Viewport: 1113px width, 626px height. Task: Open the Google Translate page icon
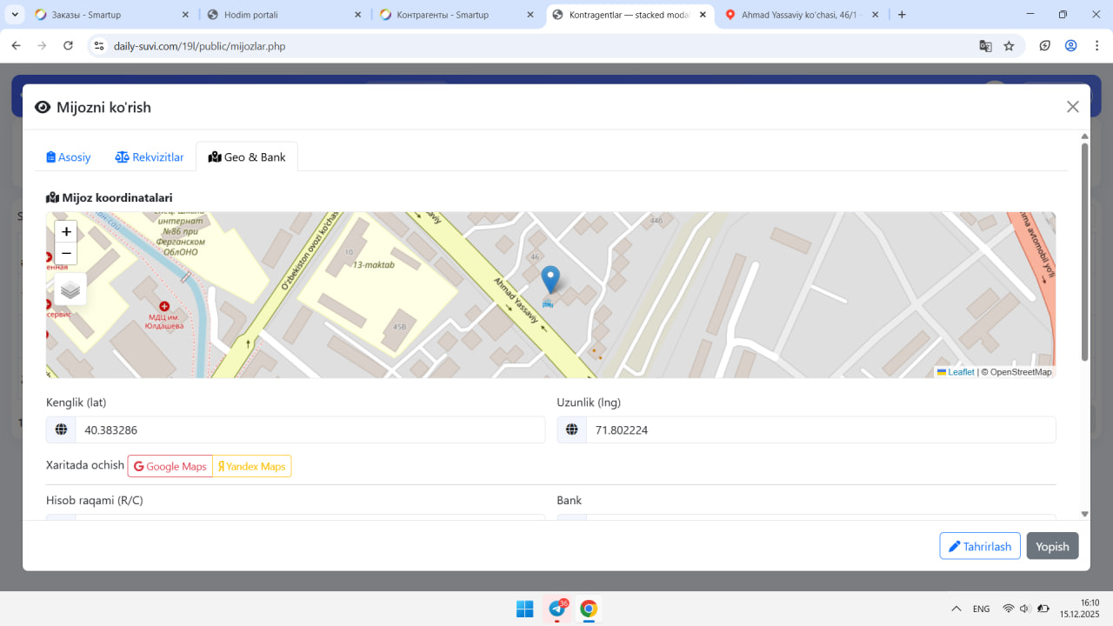985,46
